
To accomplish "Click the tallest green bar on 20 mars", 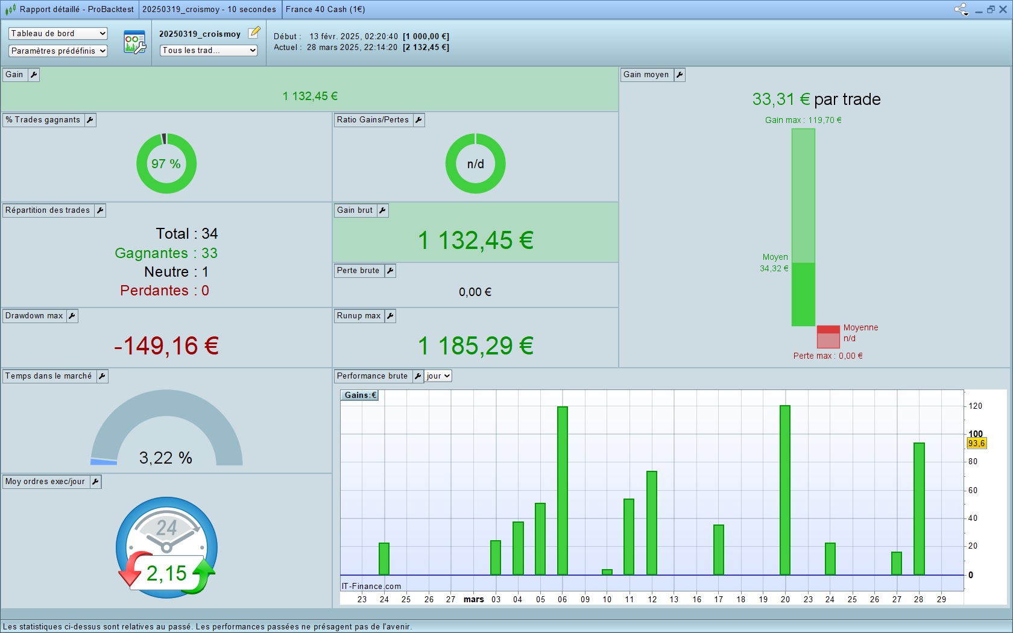I will click(x=785, y=490).
